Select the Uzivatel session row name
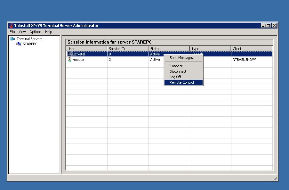289x190 pixels. 79,54
